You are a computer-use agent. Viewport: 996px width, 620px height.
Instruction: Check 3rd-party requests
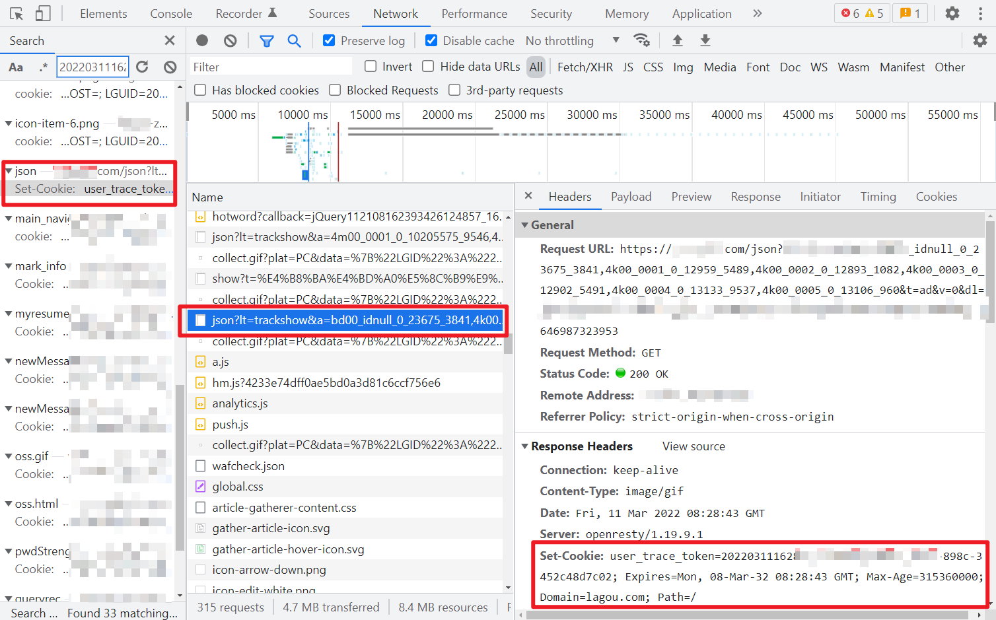[454, 90]
